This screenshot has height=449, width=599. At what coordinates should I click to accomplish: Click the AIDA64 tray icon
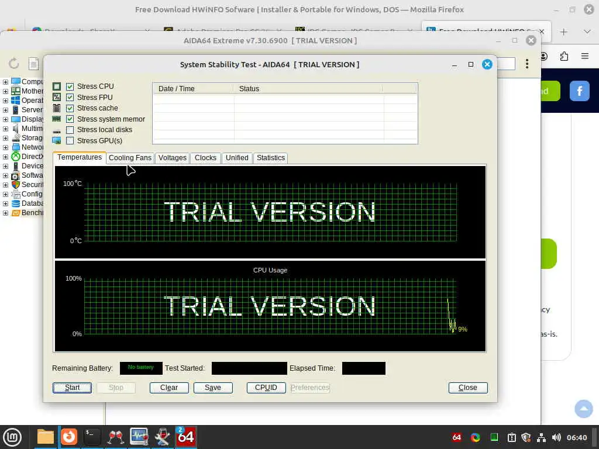456,437
